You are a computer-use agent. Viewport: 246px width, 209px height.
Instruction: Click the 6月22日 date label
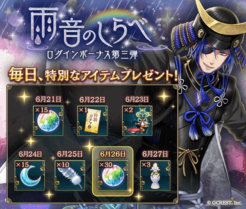(92, 100)
